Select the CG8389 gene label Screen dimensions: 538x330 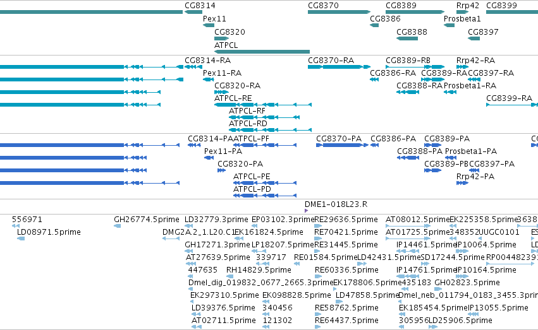401,6
